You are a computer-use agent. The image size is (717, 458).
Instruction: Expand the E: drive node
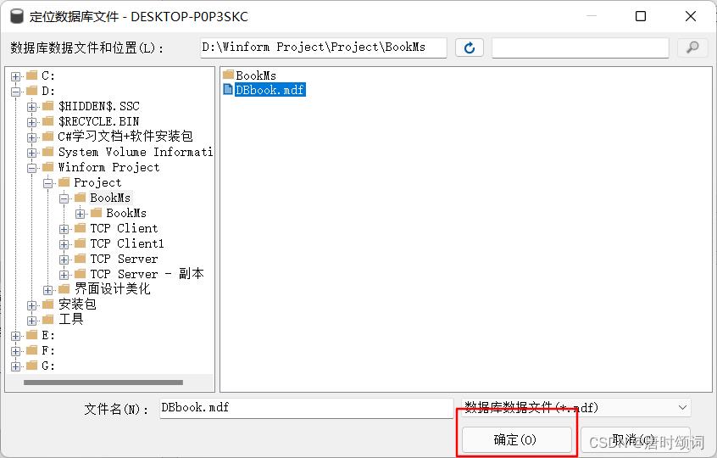pyautogui.click(x=15, y=337)
